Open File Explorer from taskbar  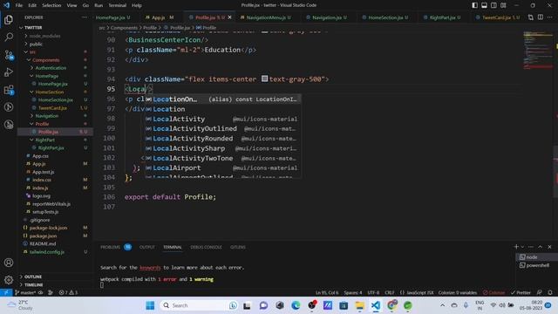point(359,305)
